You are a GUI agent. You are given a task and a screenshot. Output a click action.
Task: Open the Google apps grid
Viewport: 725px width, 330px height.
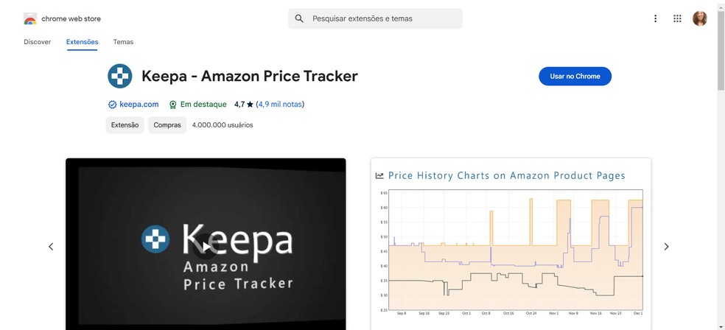pyautogui.click(x=677, y=18)
